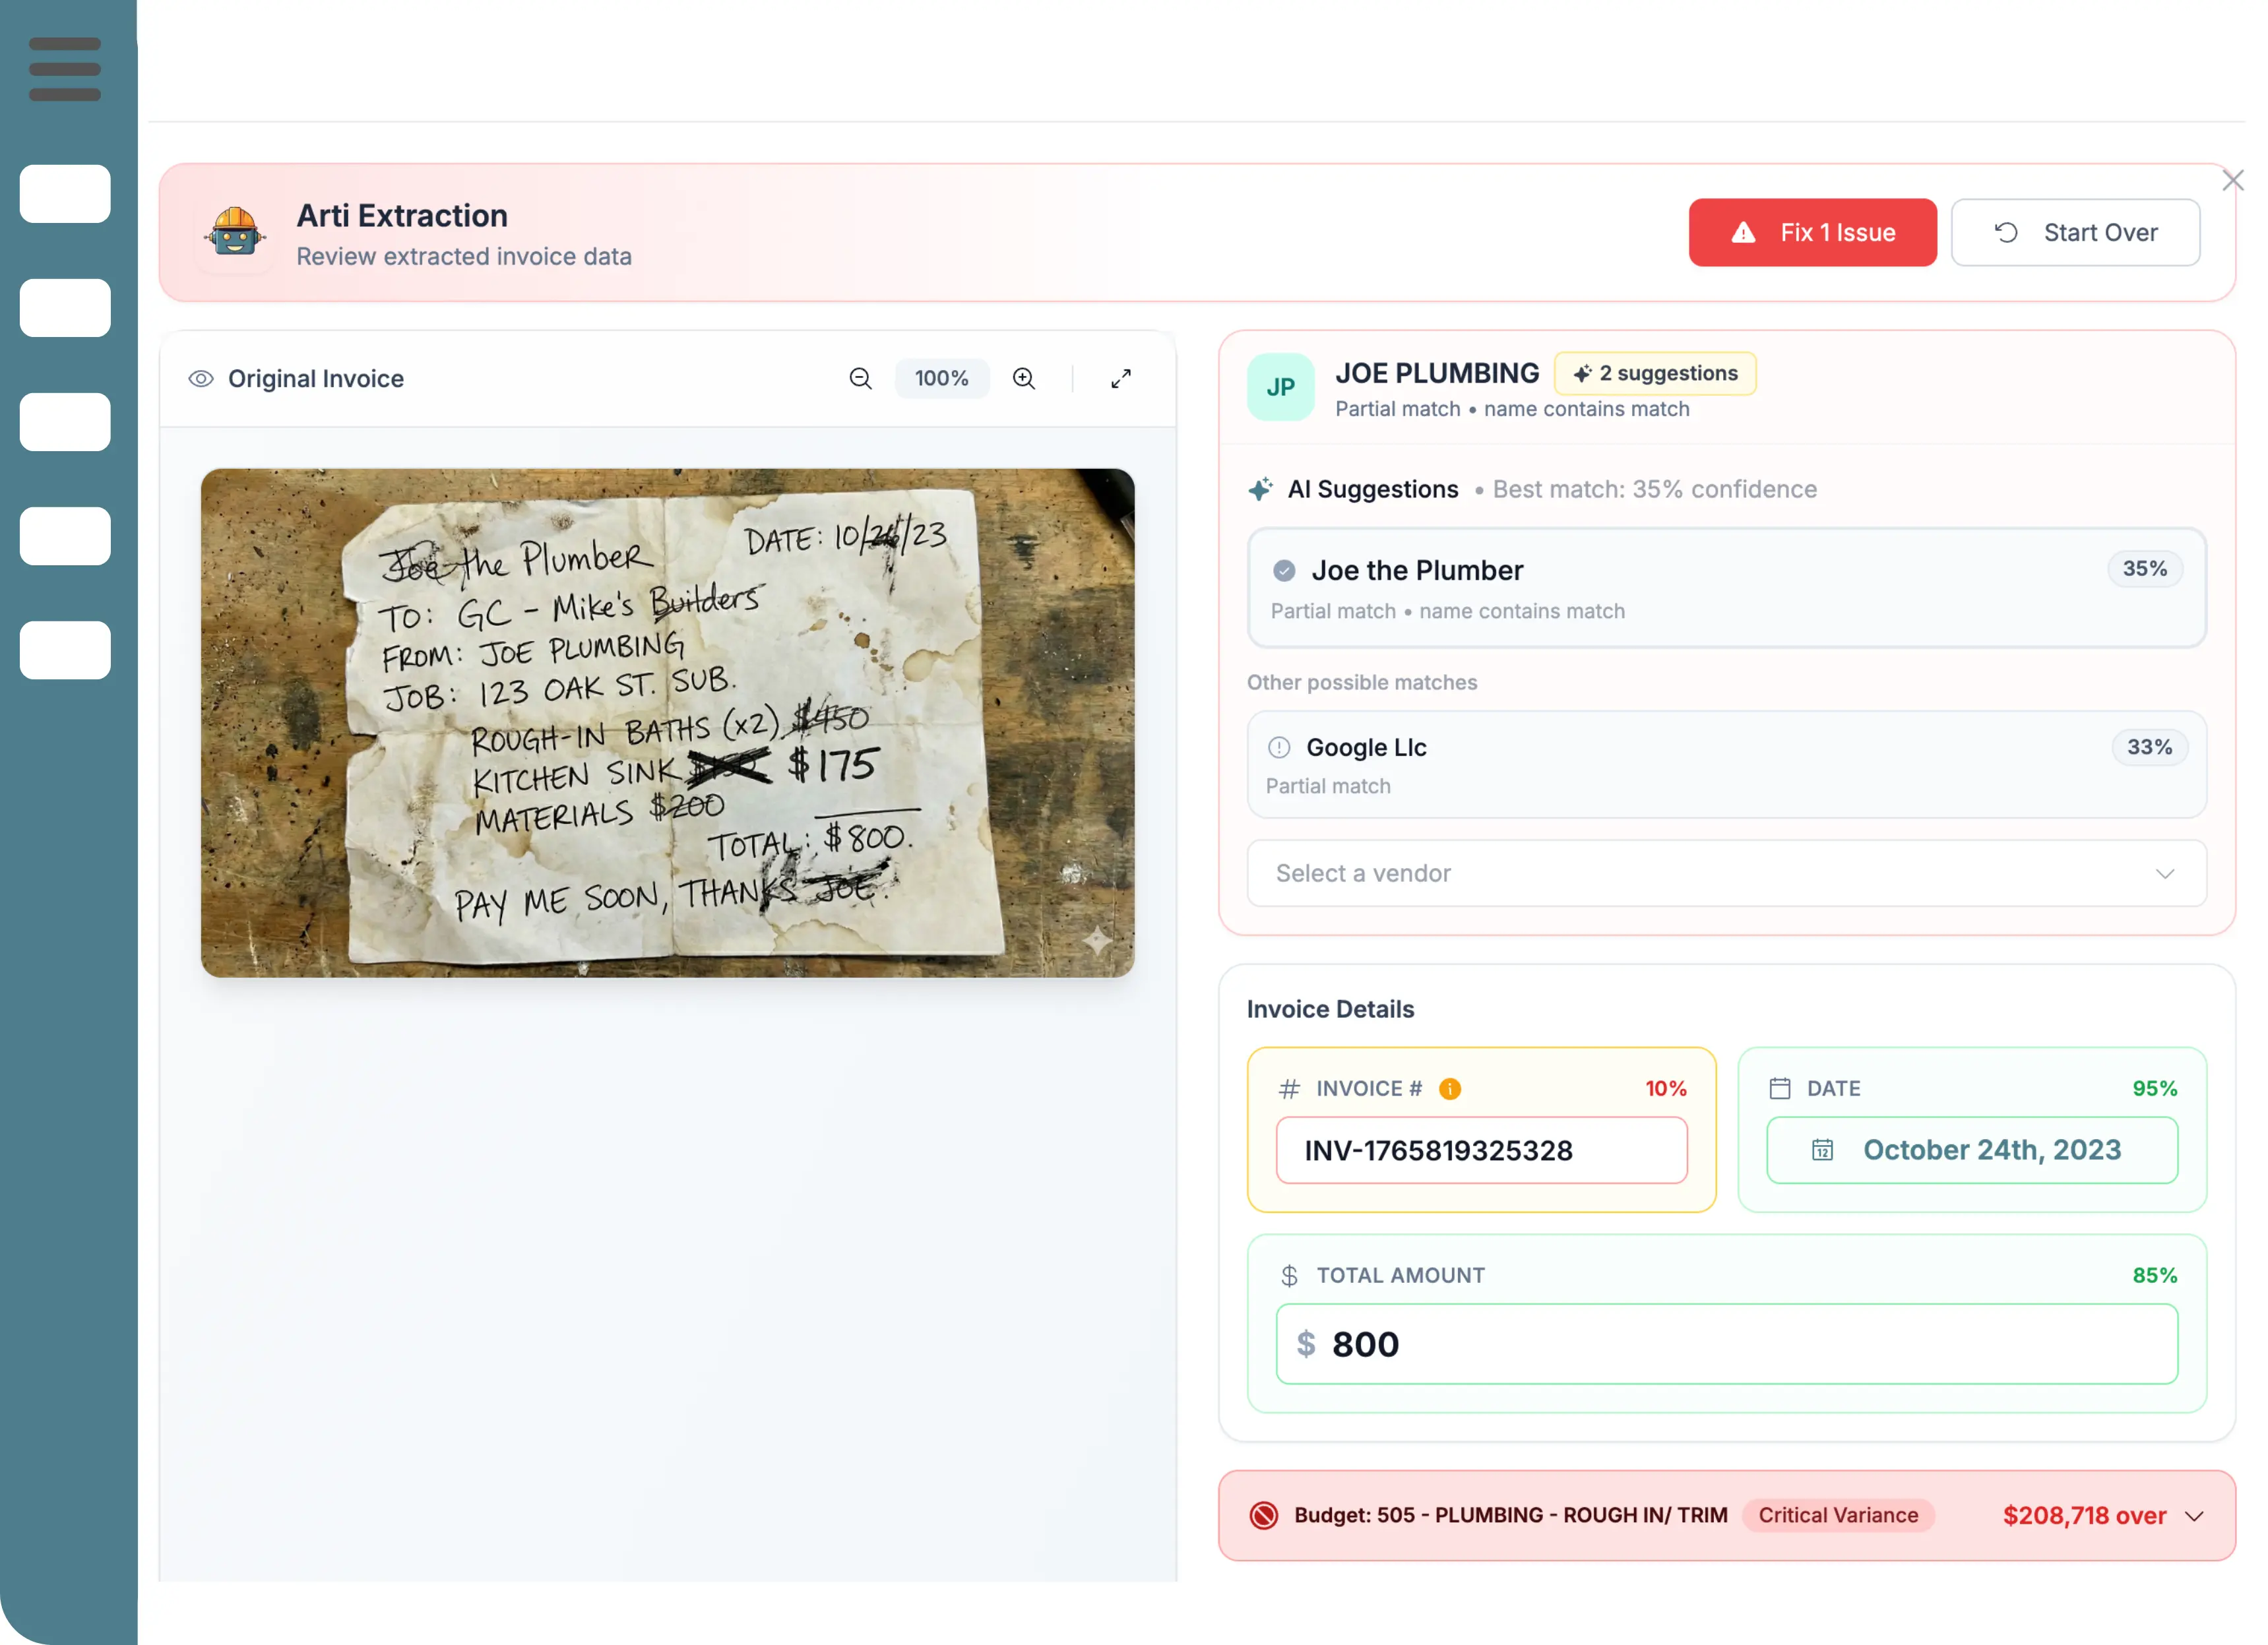Click the JP vendor avatar badge
The width and height of the screenshot is (2268, 1645).
pos(1280,387)
